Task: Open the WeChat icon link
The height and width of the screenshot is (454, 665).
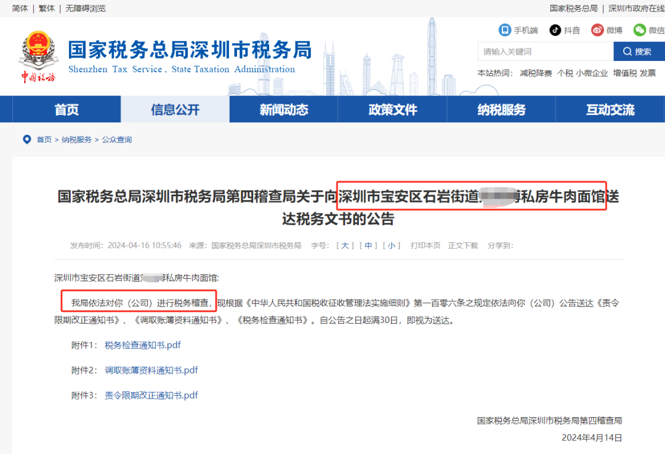Action: (640, 30)
